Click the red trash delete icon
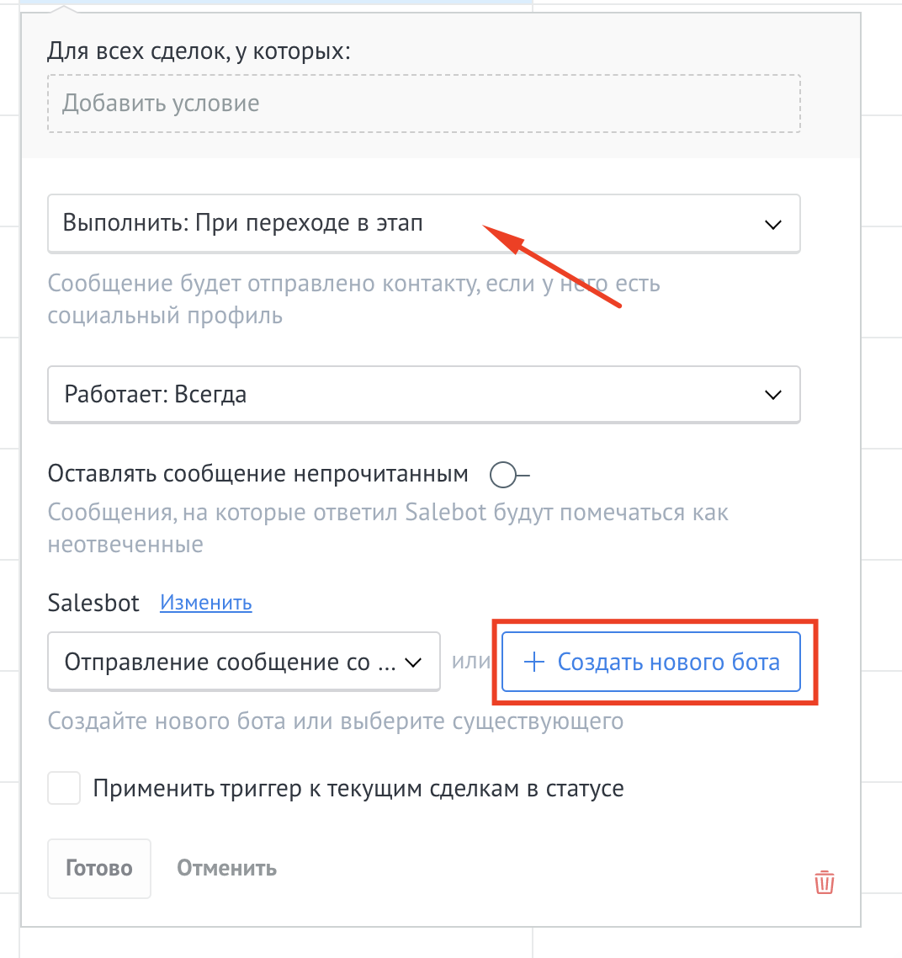902x958 pixels. click(x=824, y=882)
